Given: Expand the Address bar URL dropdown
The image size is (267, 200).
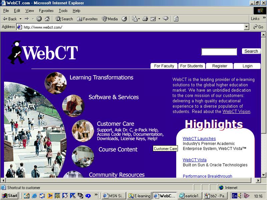Looking at the screenshot, I should pos(246,27).
